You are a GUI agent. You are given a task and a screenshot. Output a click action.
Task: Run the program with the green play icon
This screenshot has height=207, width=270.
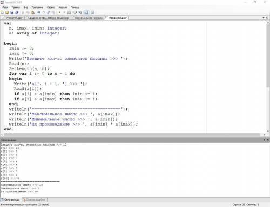(59, 12)
